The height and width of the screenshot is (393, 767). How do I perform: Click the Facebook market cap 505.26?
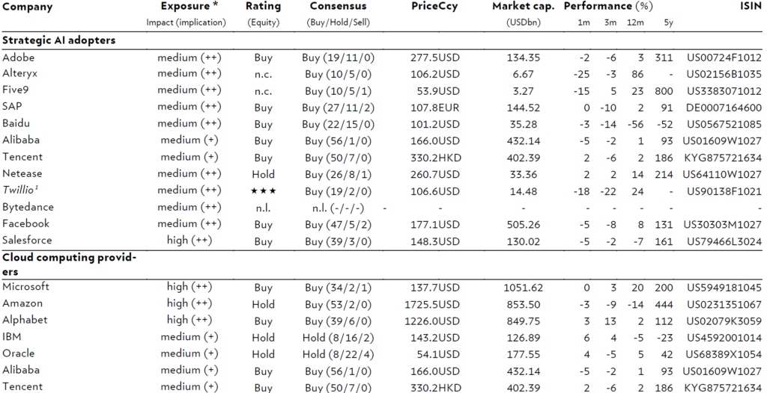(x=524, y=225)
